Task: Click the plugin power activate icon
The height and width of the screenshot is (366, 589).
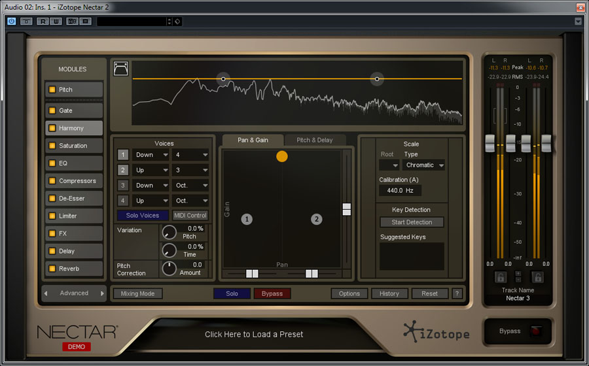Action: pyautogui.click(x=11, y=21)
